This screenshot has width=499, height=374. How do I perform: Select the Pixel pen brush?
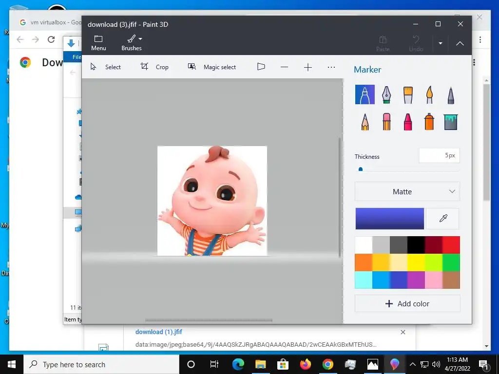(451, 95)
